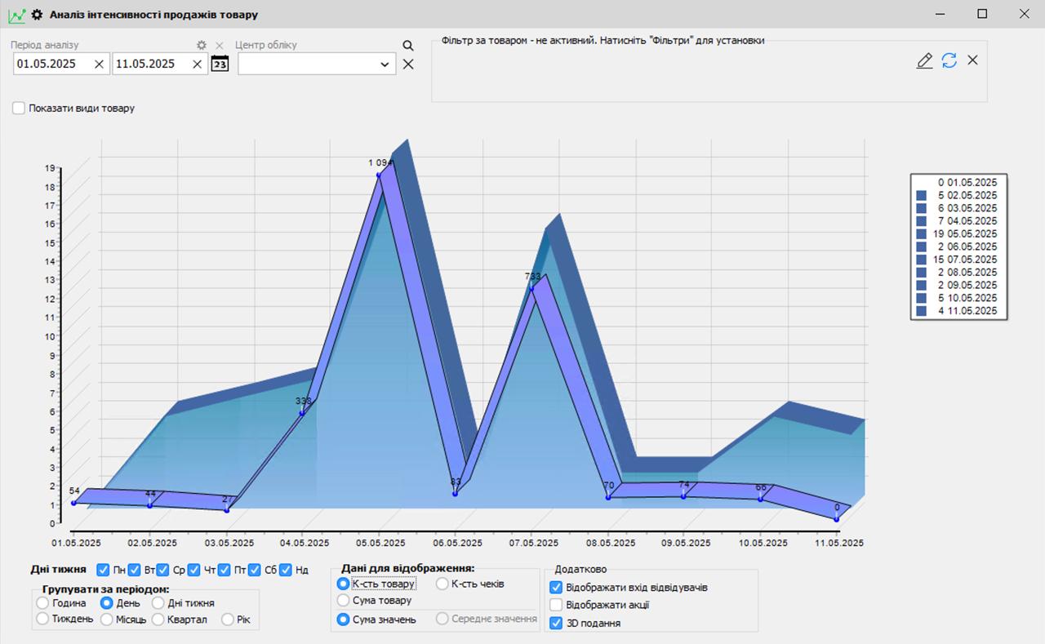
Task: Click the pencil edit icon in filter panel
Action: (924, 60)
